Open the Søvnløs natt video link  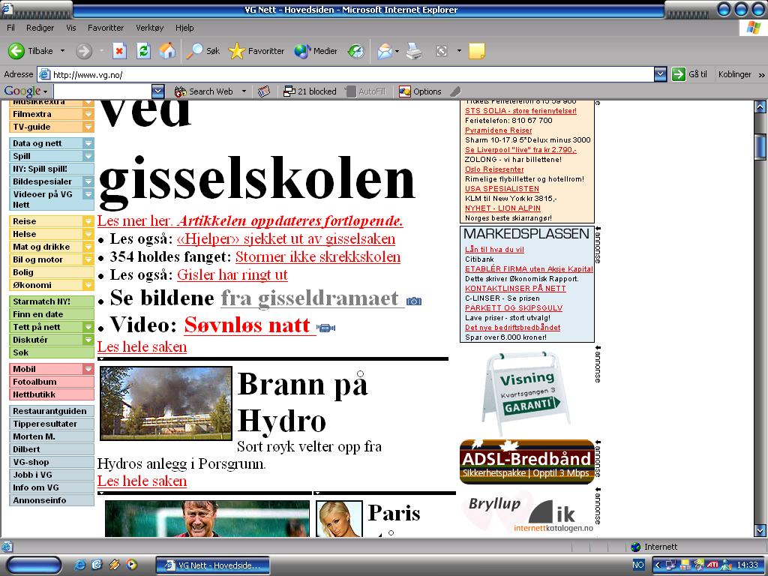point(247,325)
